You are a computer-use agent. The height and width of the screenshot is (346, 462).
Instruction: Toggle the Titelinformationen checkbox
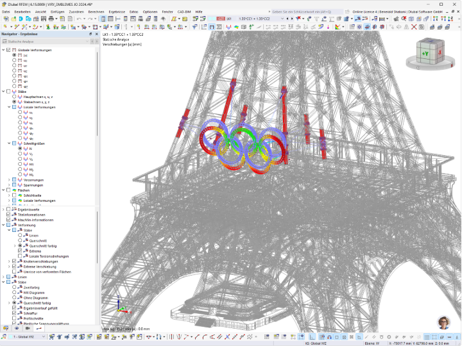pos(8,215)
